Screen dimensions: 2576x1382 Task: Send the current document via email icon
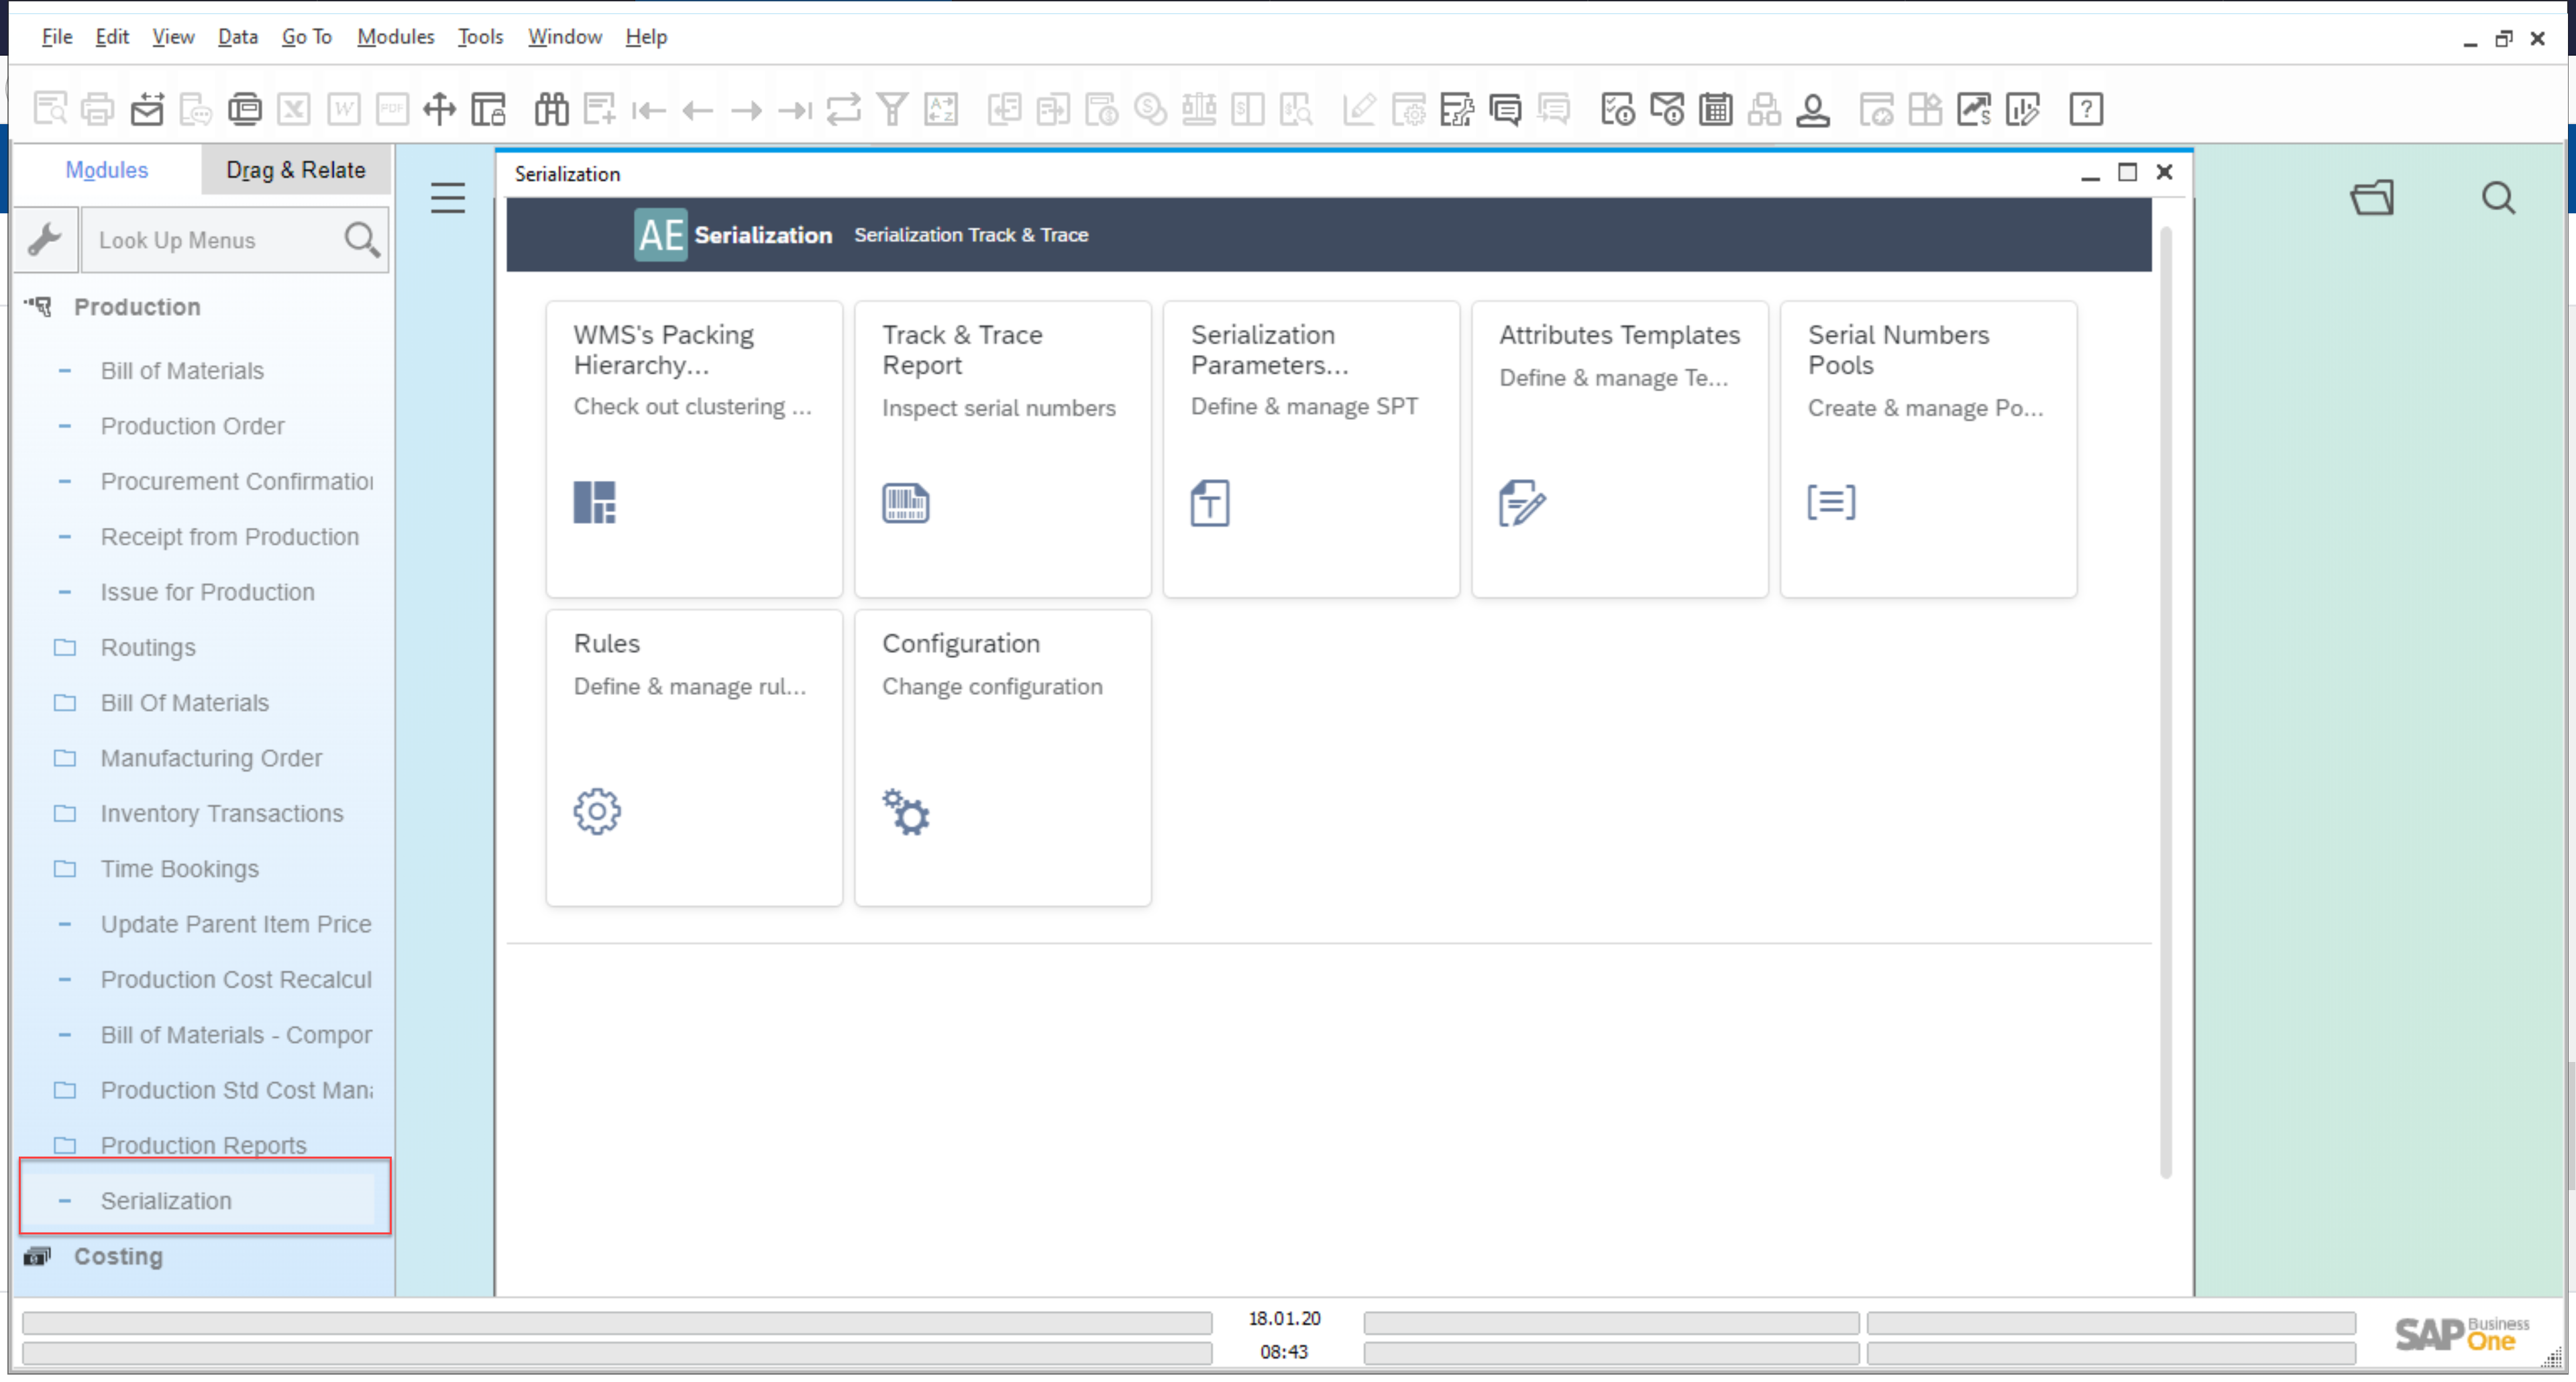(x=146, y=109)
